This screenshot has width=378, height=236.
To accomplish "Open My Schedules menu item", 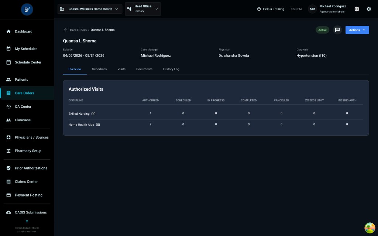I will point(27,49).
